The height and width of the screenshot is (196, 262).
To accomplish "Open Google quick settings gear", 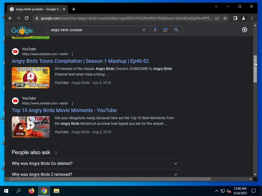I will point(244,30).
